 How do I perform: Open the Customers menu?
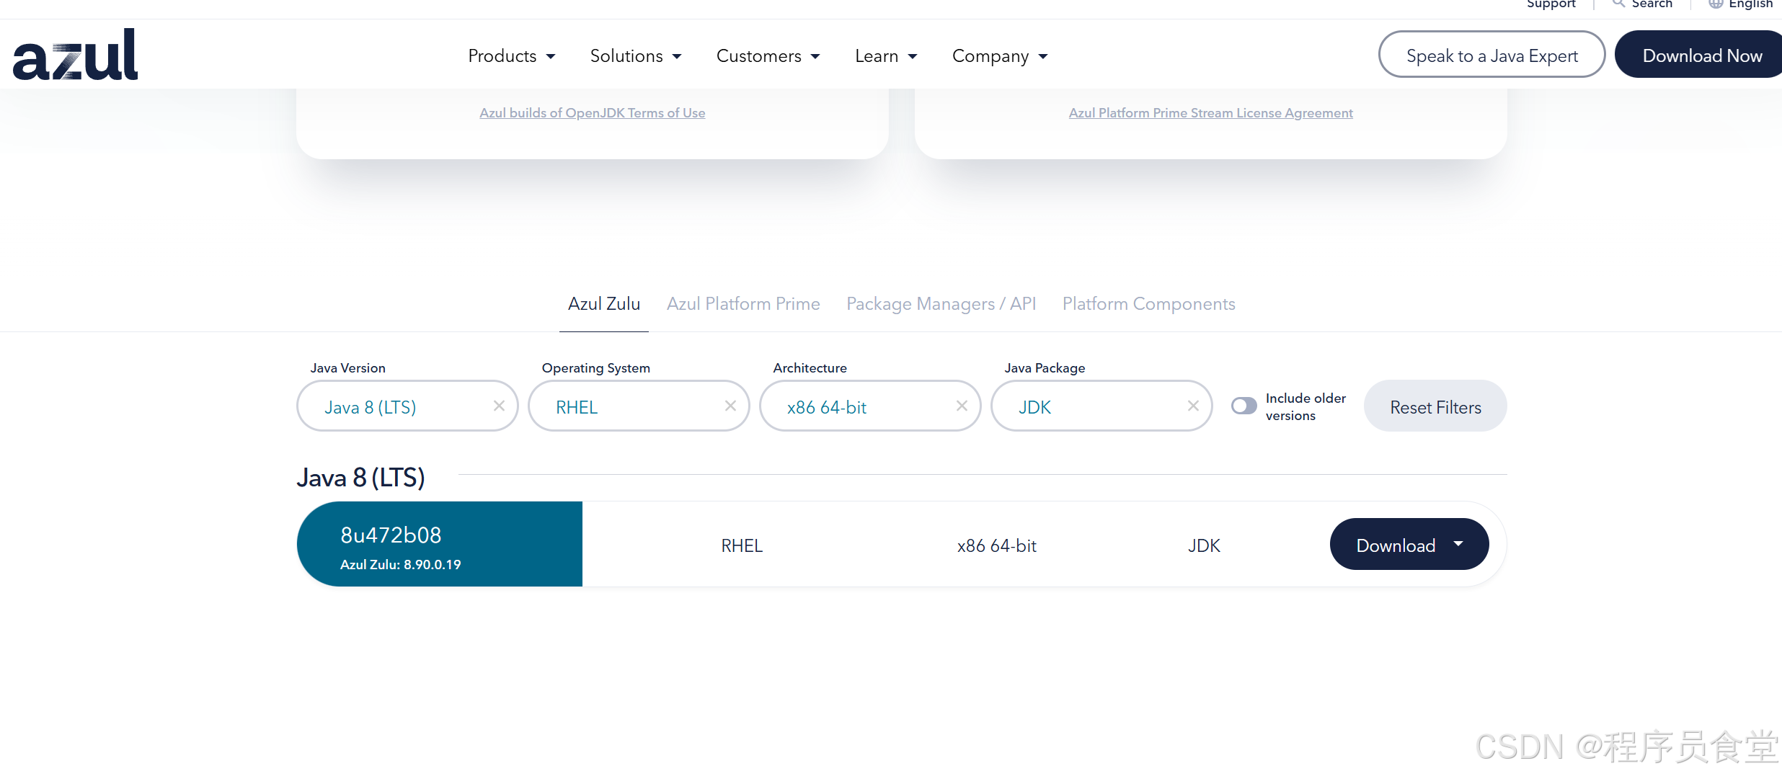tap(768, 55)
